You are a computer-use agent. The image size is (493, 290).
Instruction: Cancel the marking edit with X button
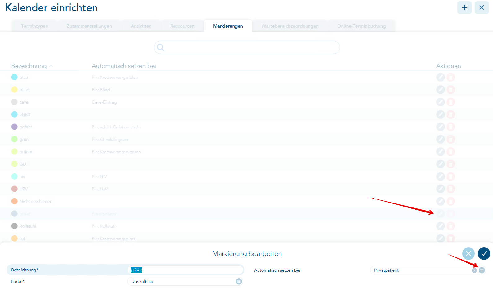coord(468,253)
